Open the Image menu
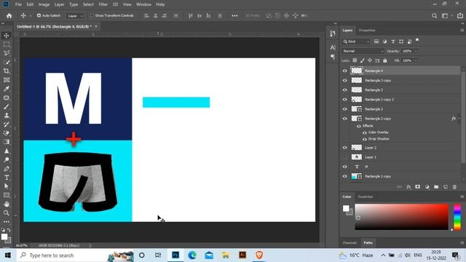466x262 pixels. 44,4
